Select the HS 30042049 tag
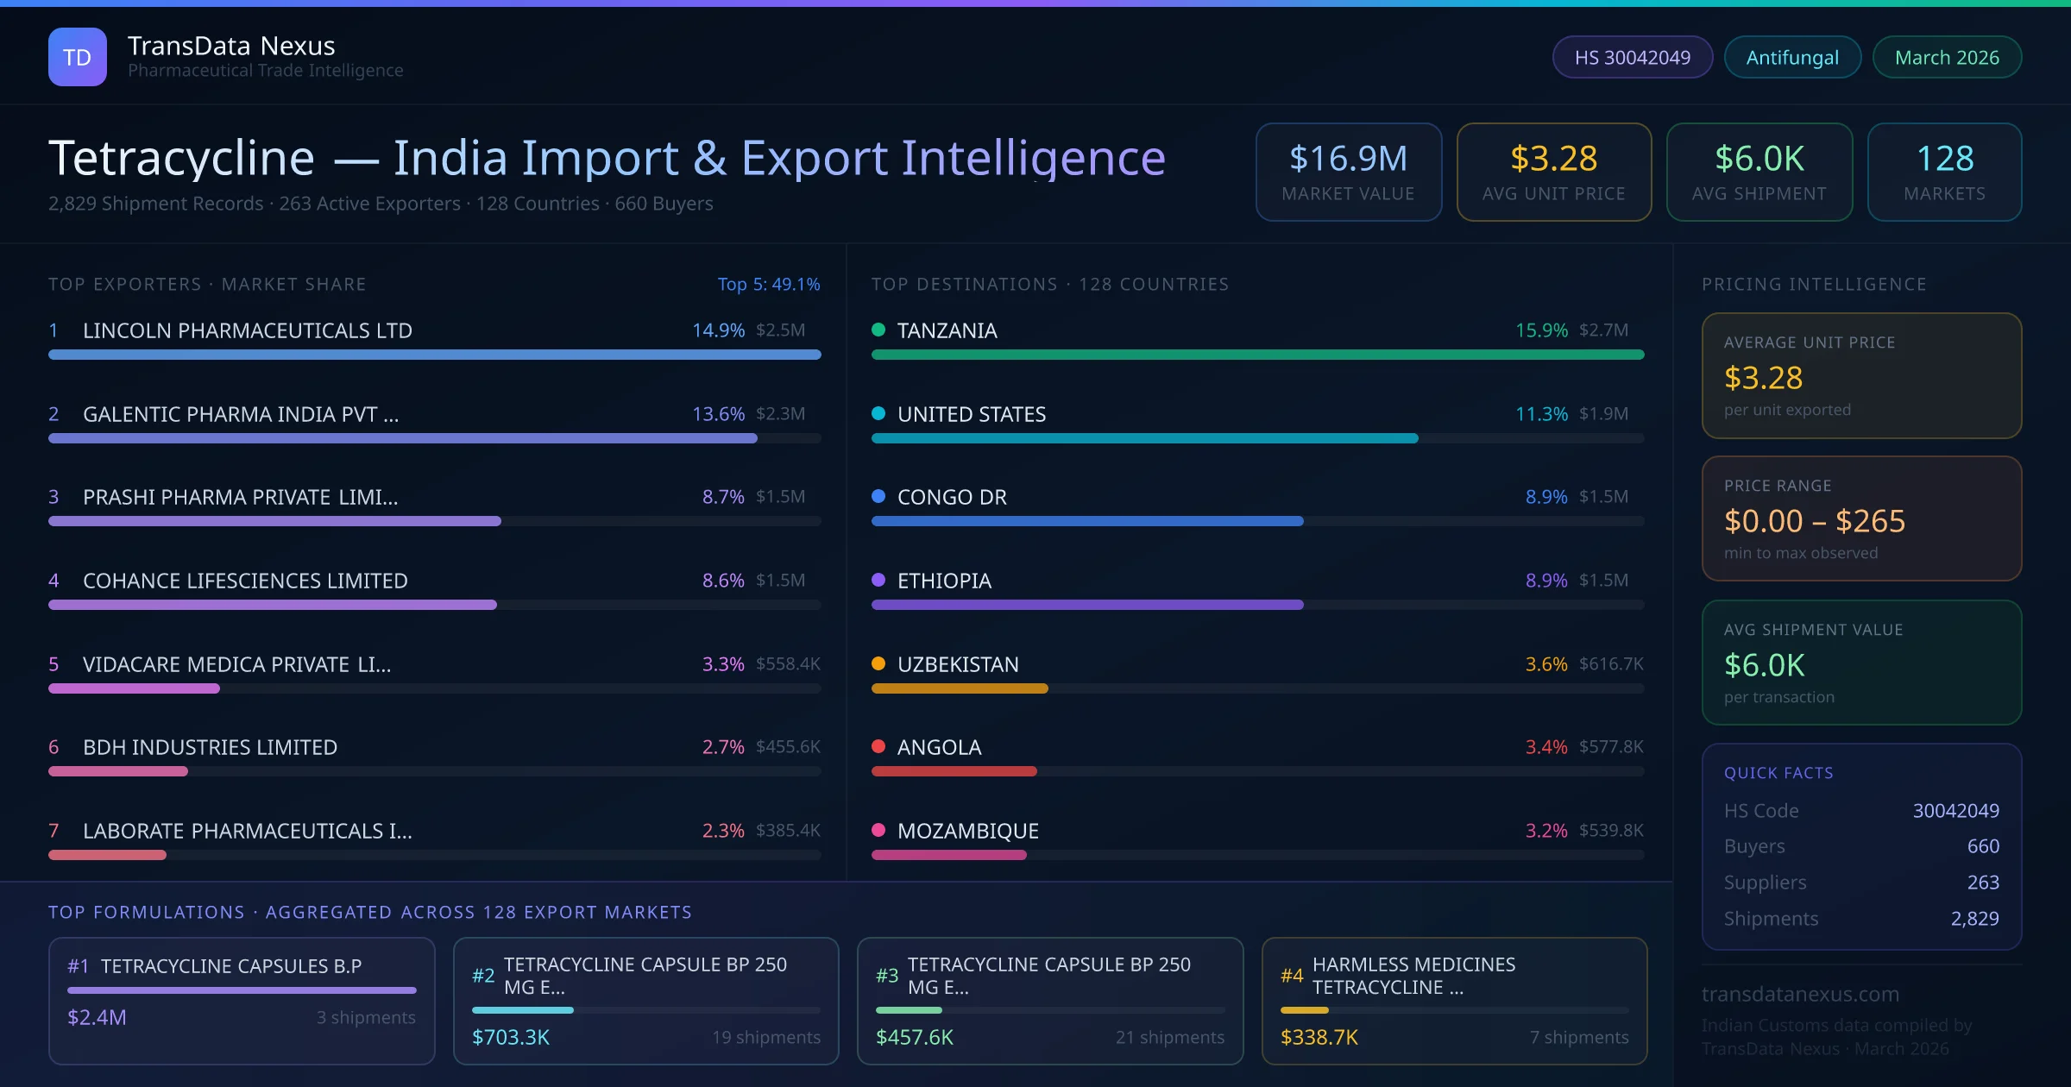 point(1632,57)
